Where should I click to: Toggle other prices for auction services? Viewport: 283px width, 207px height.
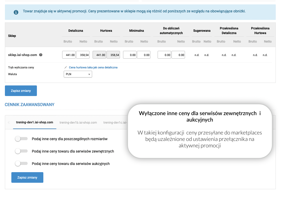coord(21,164)
